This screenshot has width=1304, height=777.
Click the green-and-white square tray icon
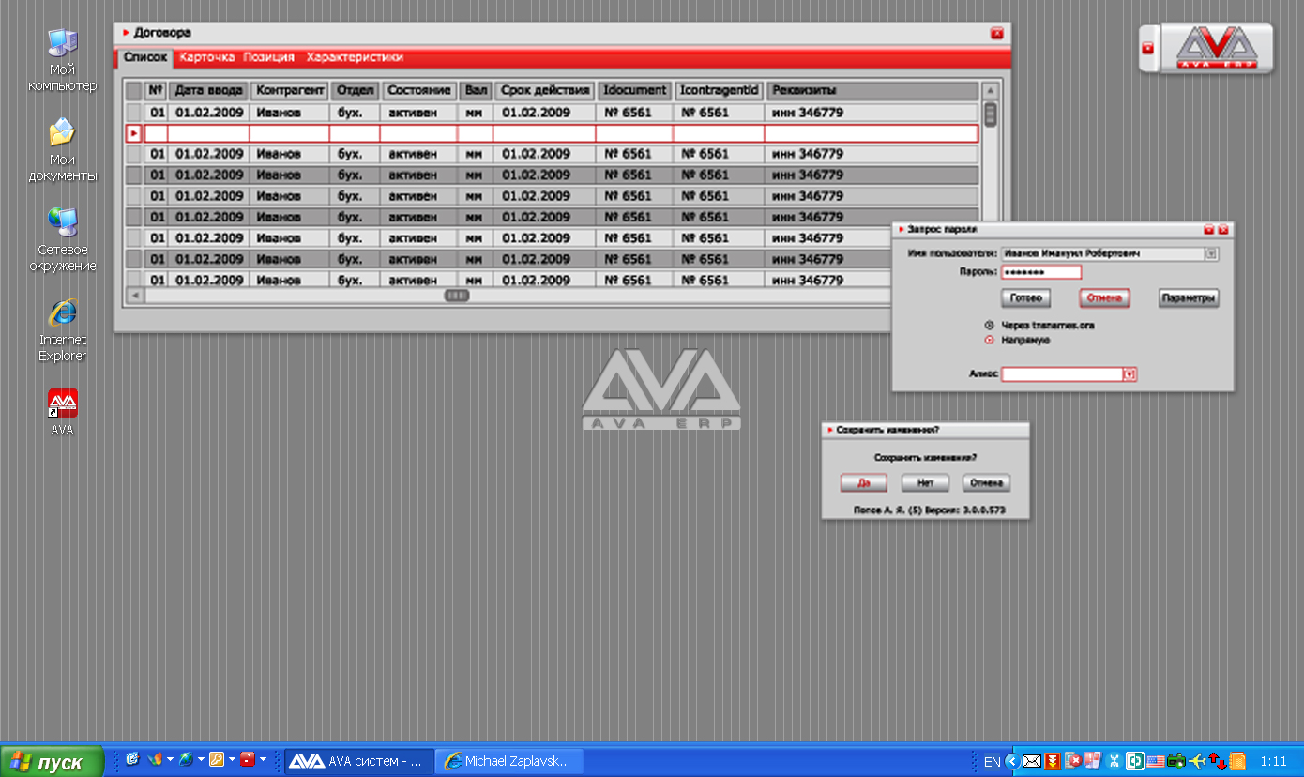click(x=1134, y=761)
